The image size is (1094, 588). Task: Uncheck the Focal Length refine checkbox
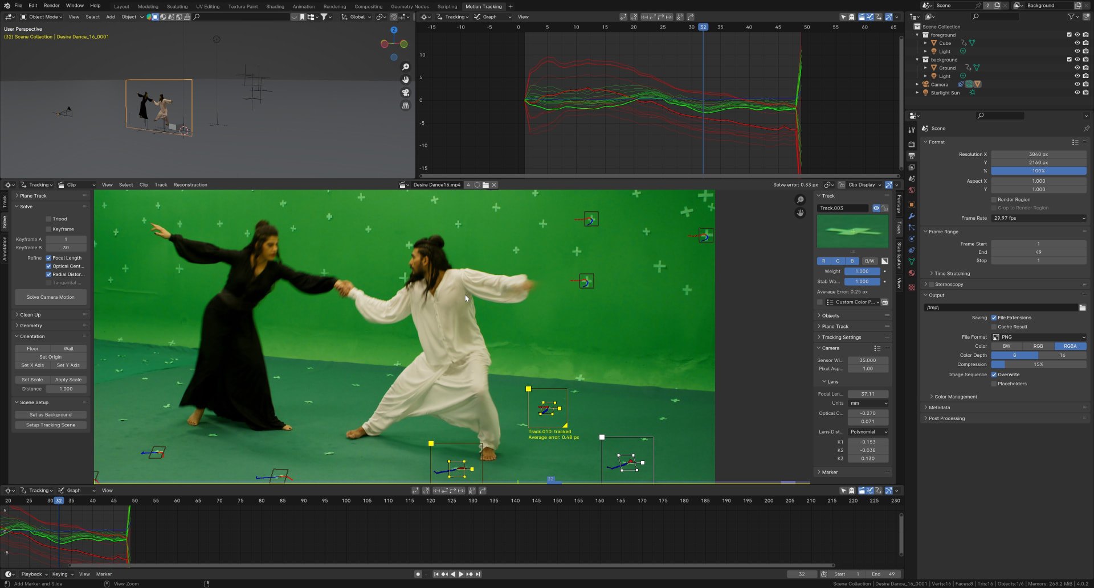coord(49,258)
